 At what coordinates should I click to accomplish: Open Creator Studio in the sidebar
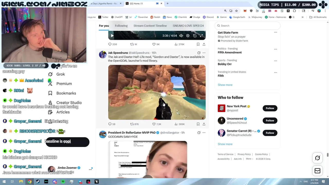pyautogui.click(x=65, y=103)
